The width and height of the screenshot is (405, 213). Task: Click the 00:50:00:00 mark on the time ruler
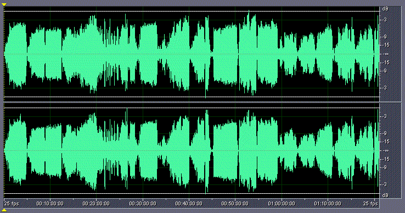(x=235, y=204)
